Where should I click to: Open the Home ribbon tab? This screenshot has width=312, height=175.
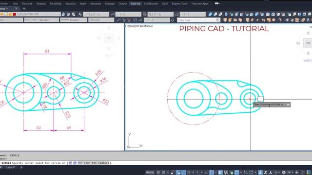[x=4, y=3]
